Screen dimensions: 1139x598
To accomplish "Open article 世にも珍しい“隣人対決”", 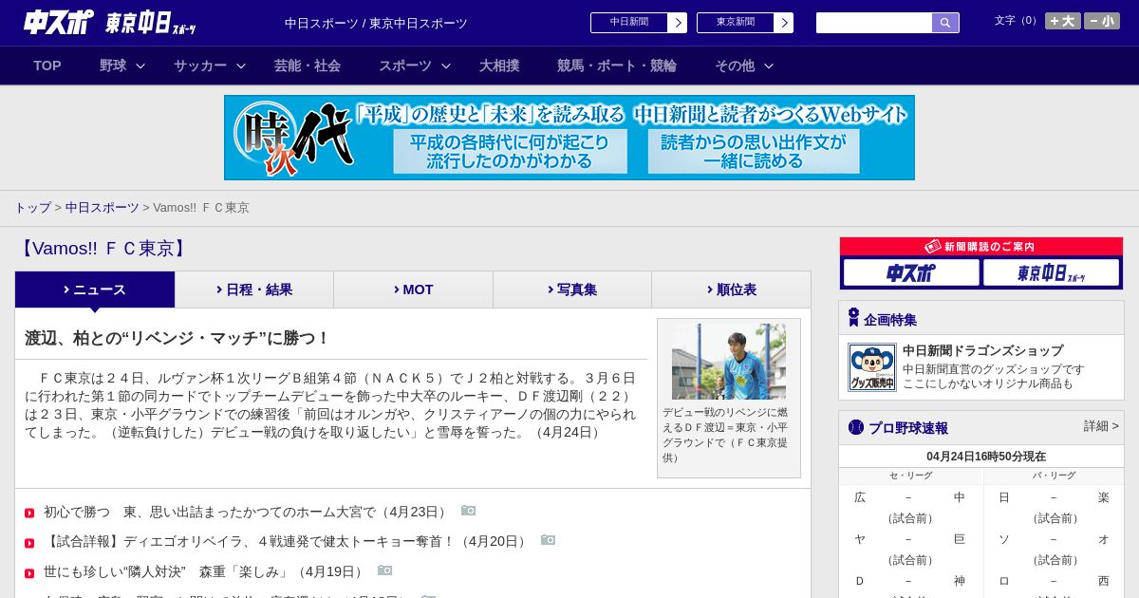I will click(x=205, y=571).
